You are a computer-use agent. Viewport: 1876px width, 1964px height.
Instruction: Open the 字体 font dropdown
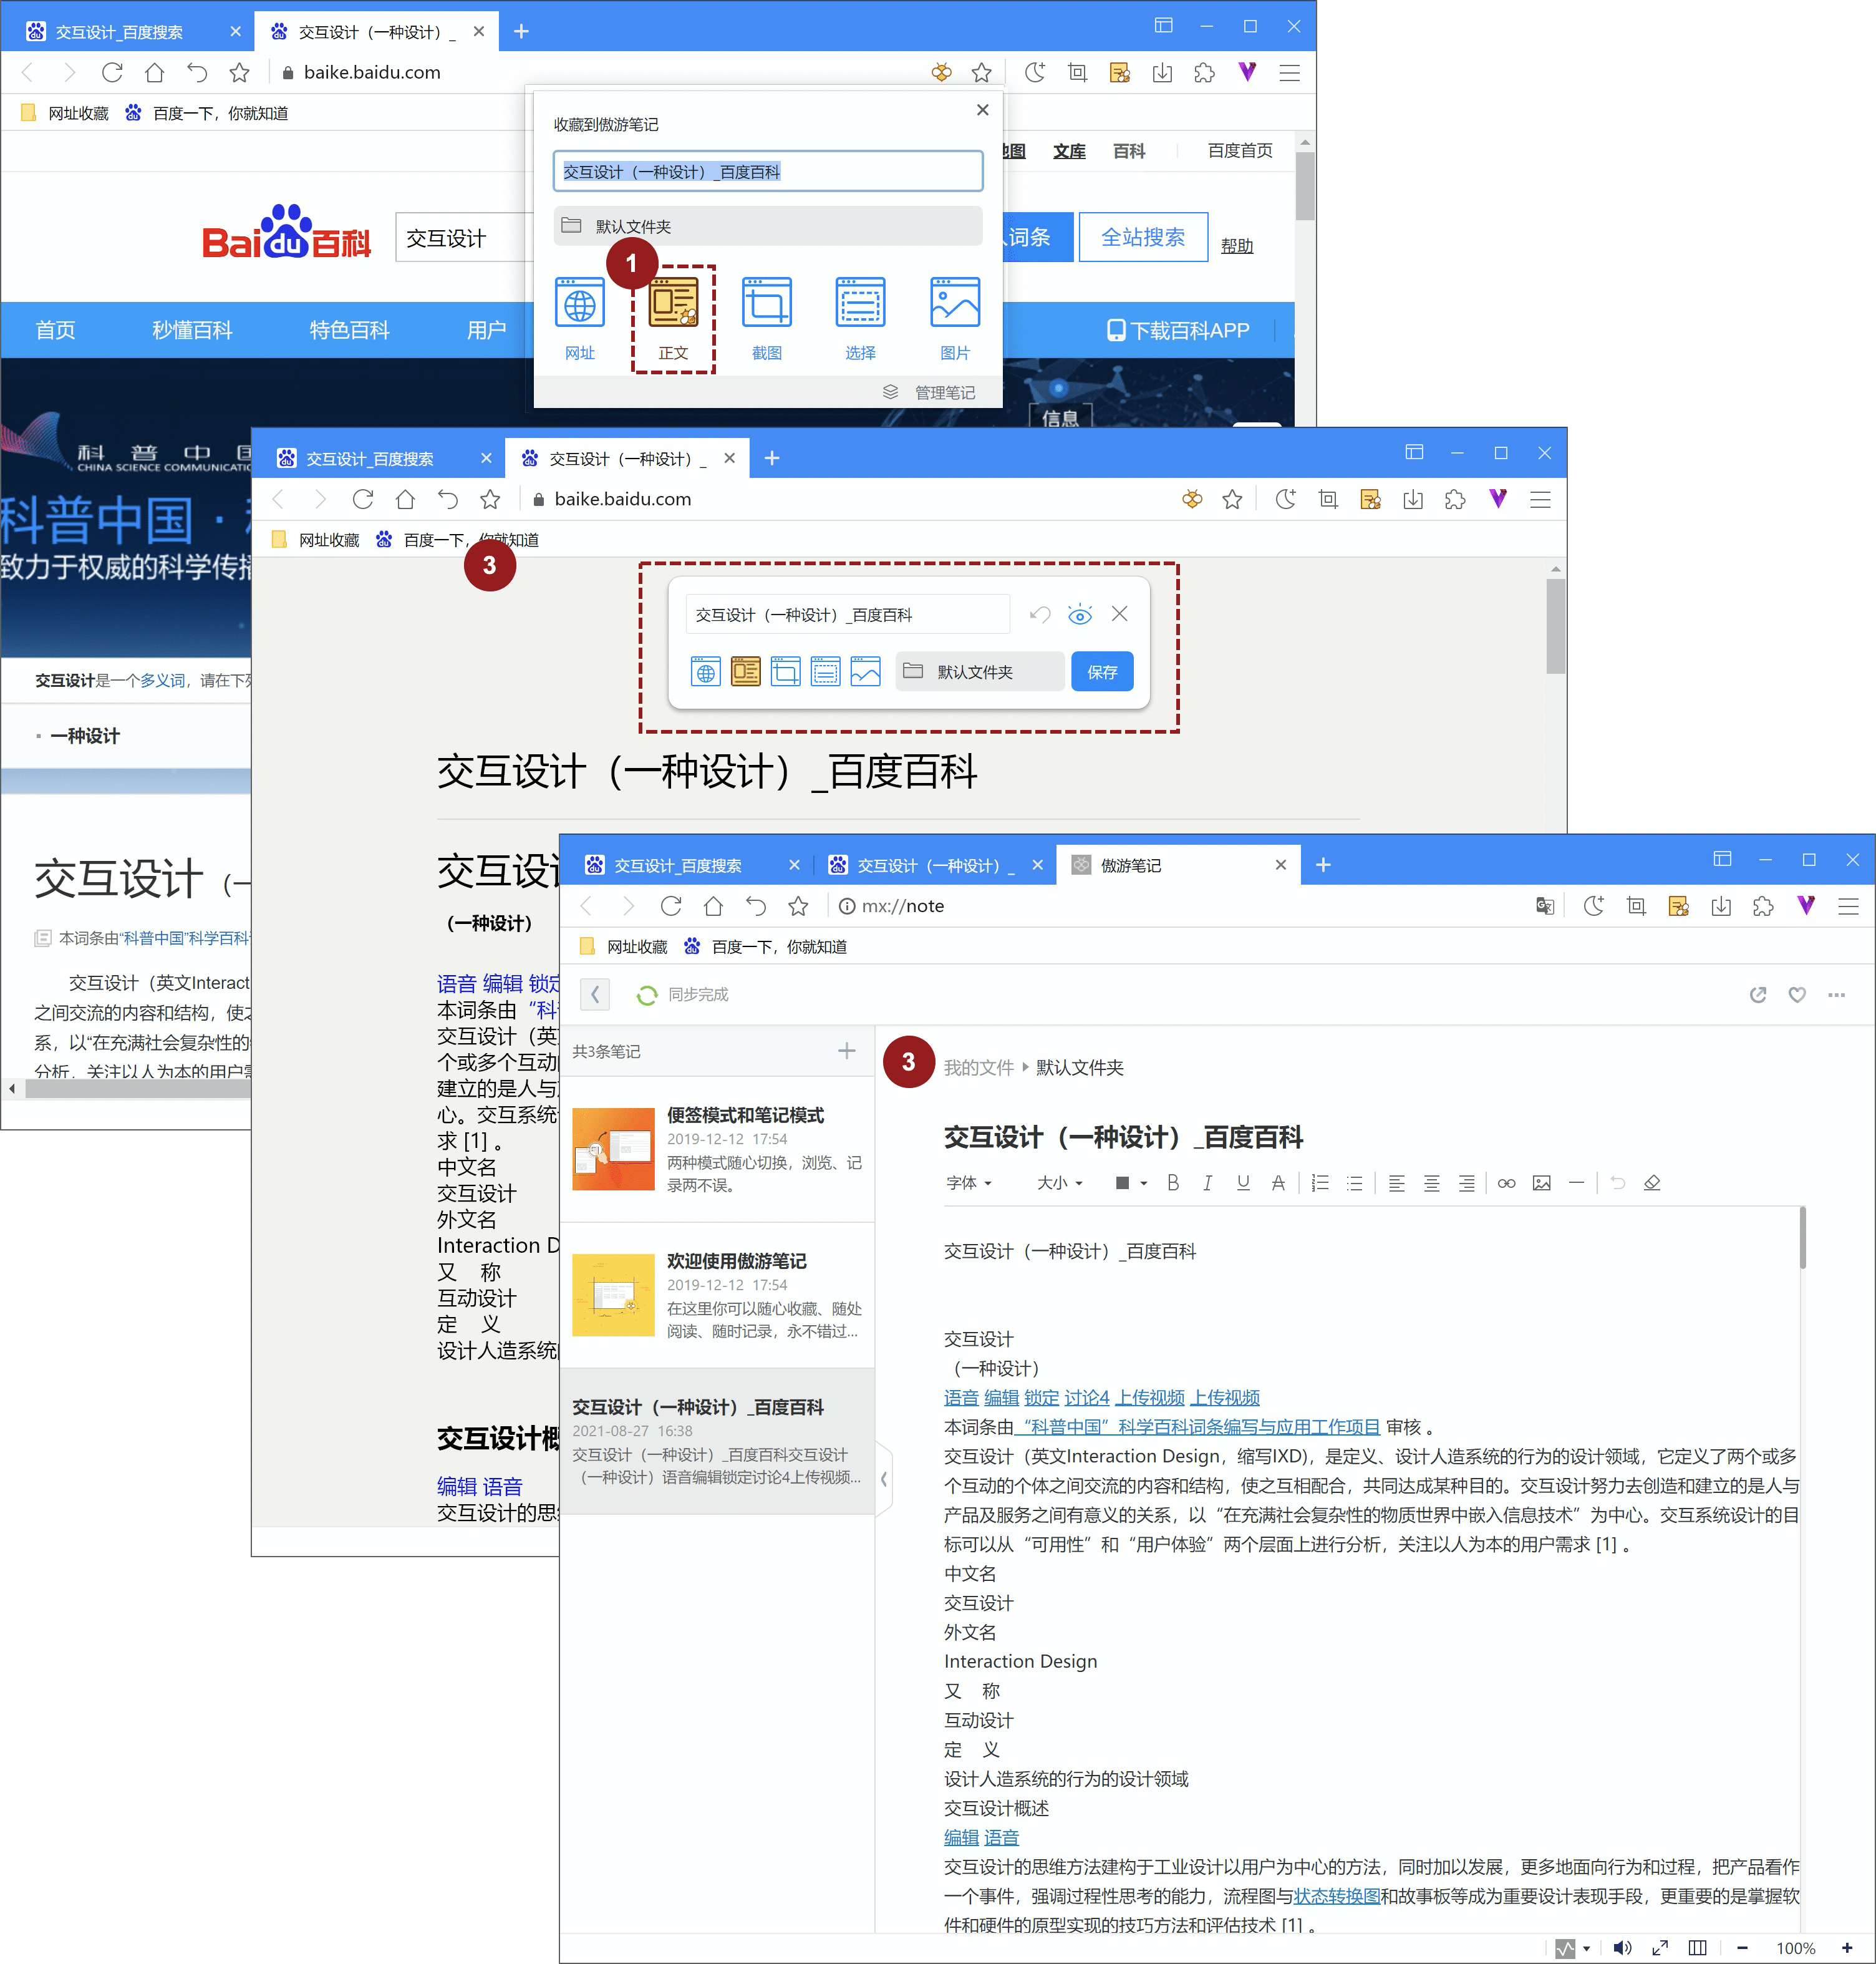click(968, 1183)
